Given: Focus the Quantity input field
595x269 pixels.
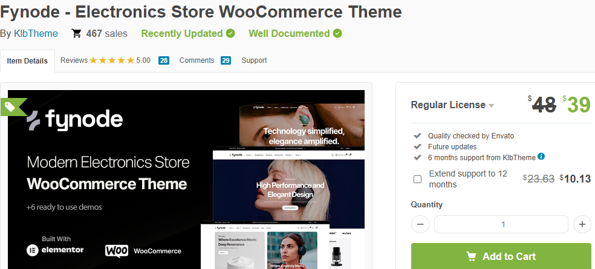Looking at the screenshot, I should click(501, 224).
